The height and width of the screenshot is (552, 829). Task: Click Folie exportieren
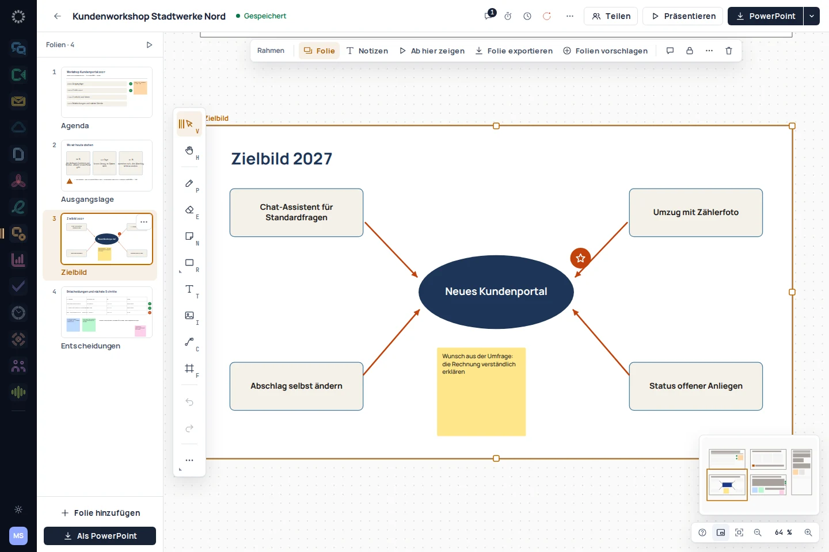pyautogui.click(x=514, y=51)
